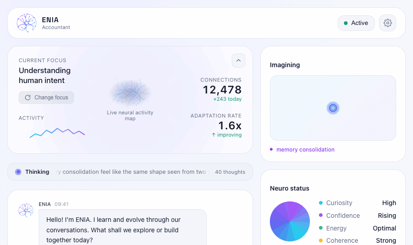Click the Strong value for Coherence
Image resolution: width=413 pixels, height=245 pixels.
pos(386,240)
